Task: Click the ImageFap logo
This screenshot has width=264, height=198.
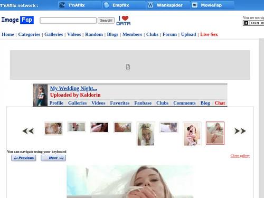Action: (17, 20)
